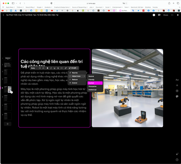Select the Excited tone option
Viewport: 181px width, 164px height.
click(95, 83)
